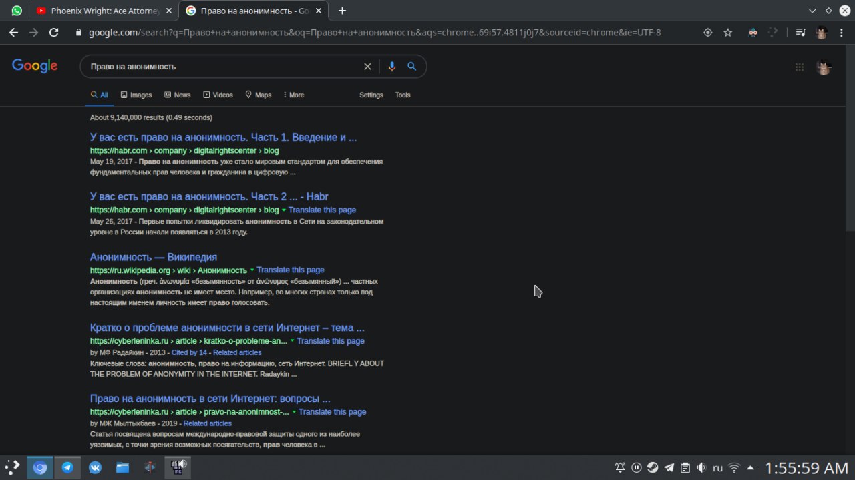Open the volume control in system tray
This screenshot has width=855, height=480.
701,467
